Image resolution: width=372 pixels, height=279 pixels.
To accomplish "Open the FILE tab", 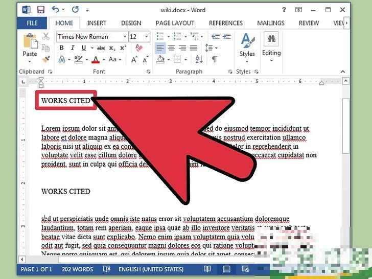I will tap(32, 23).
